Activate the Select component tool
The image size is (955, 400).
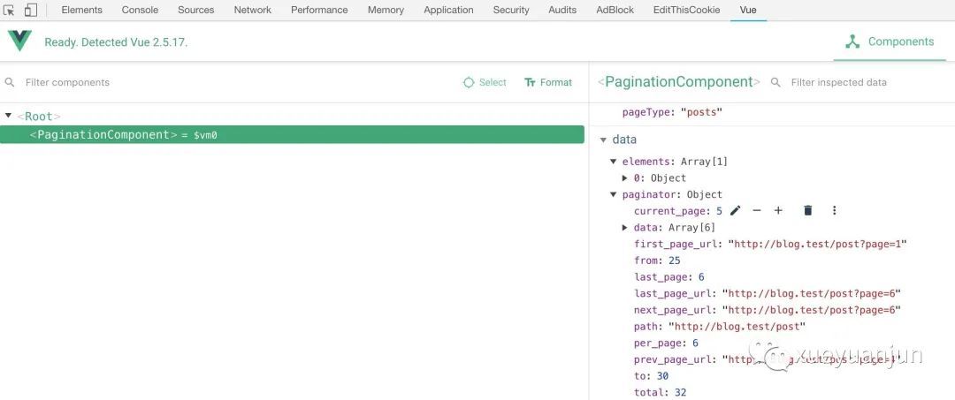click(x=485, y=82)
